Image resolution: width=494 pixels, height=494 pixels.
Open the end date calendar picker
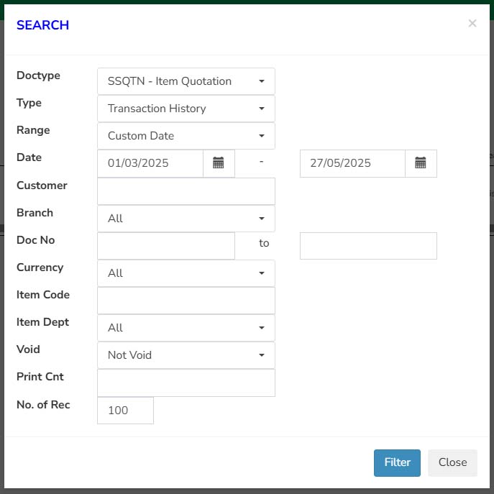coord(421,163)
